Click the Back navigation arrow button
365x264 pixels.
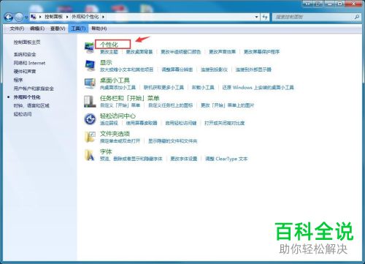9,17
